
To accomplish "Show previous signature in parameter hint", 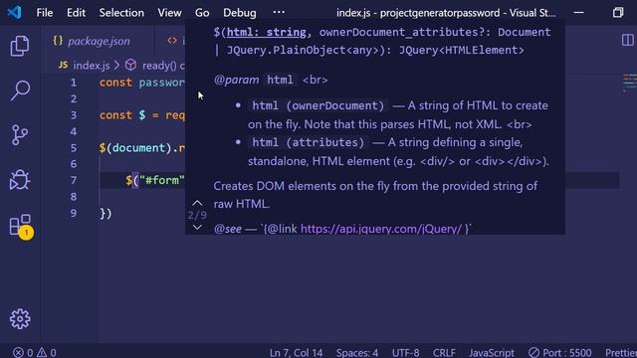I will 197,203.
